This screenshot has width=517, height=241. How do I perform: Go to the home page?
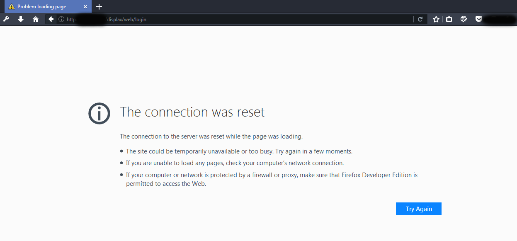coord(36,19)
